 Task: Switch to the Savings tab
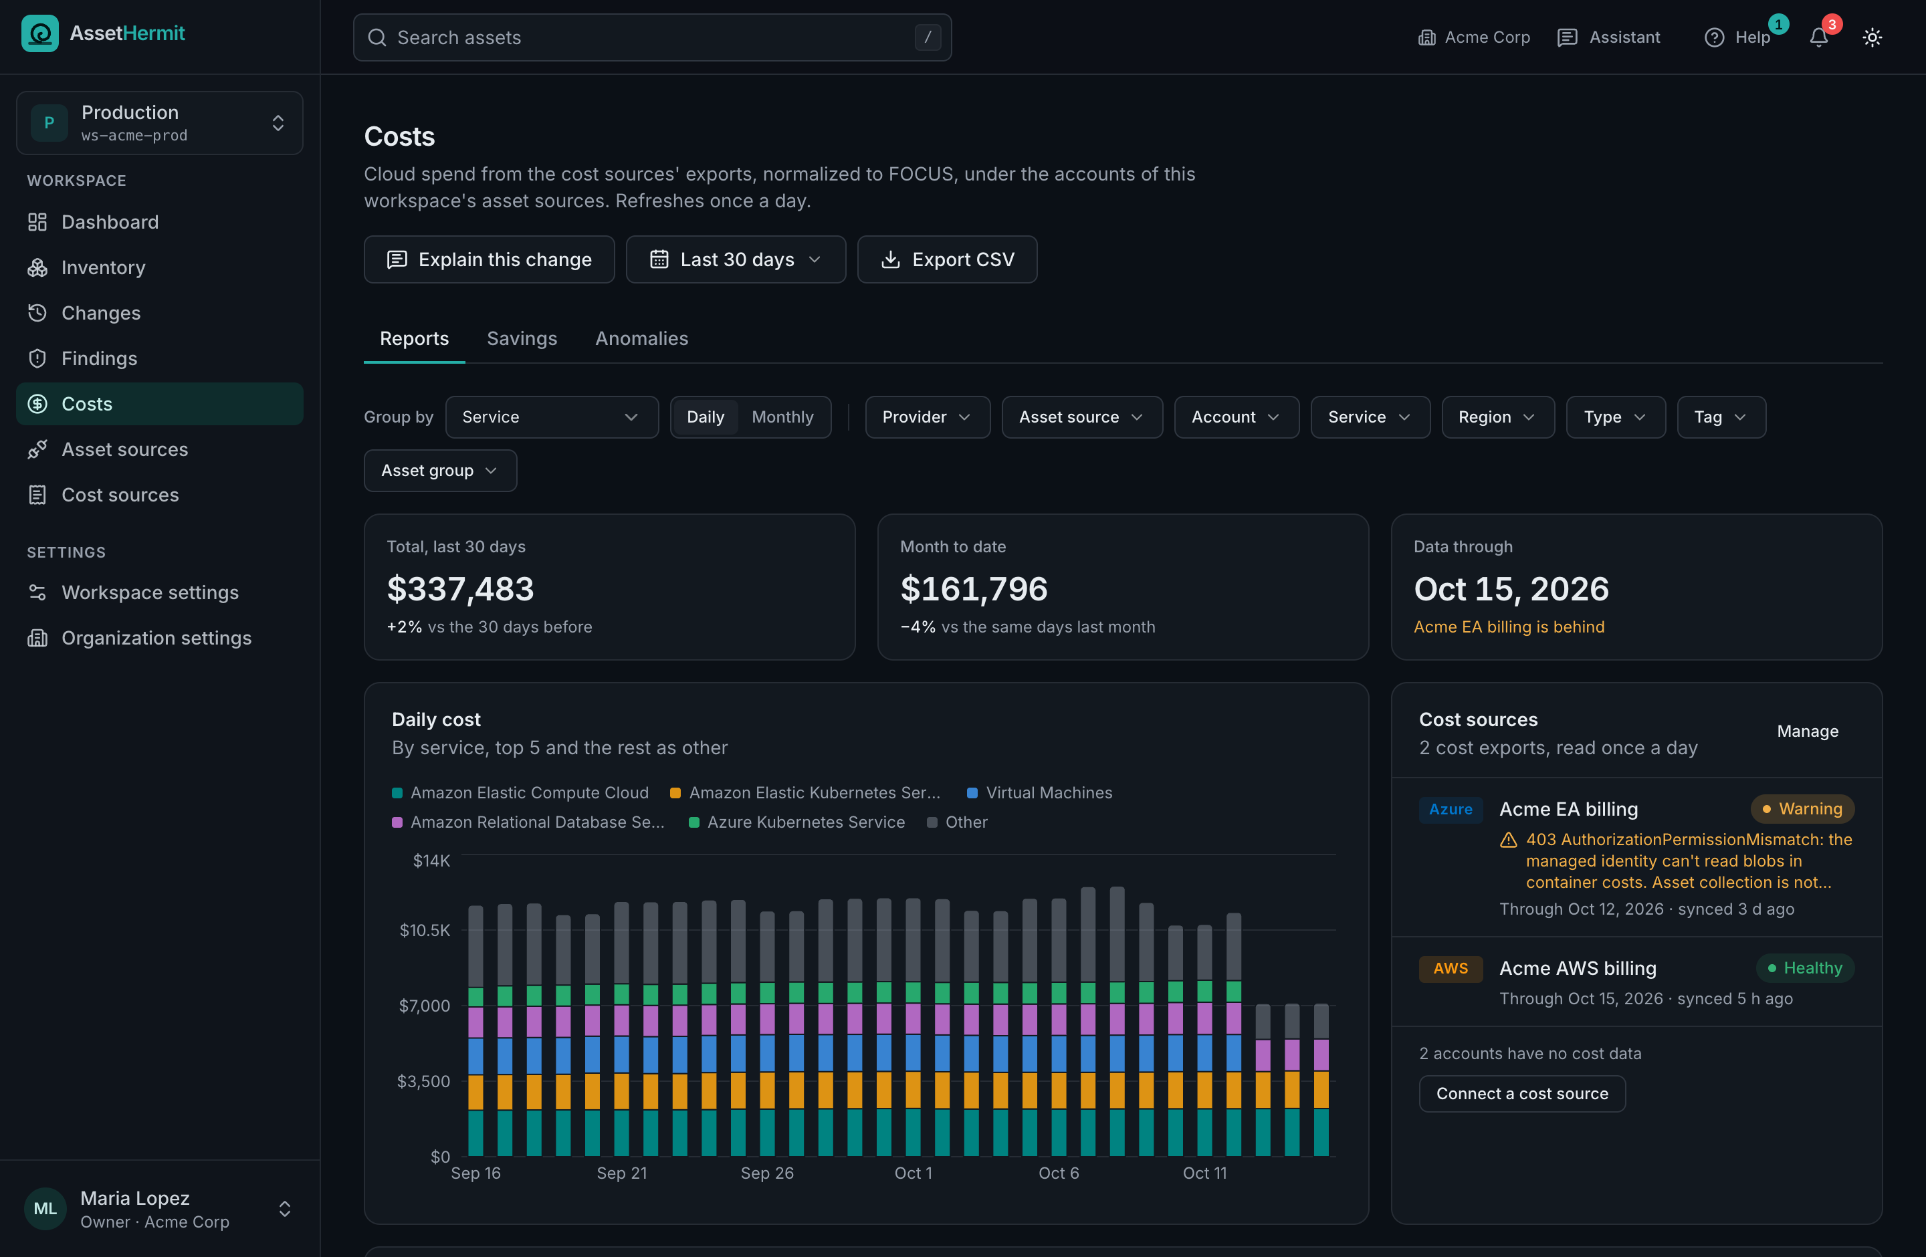[522, 338]
